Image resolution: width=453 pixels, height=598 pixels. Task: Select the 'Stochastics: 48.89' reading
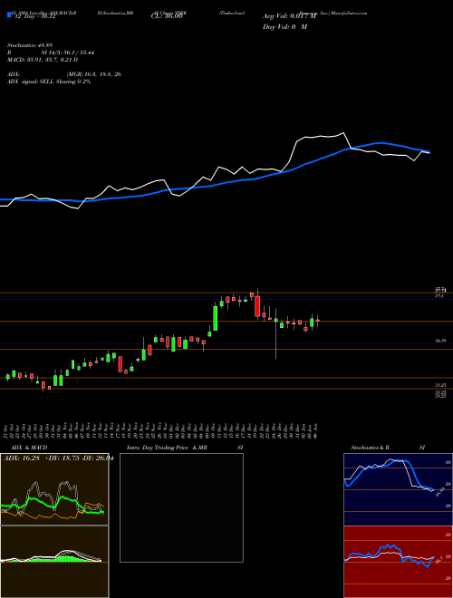tap(29, 45)
